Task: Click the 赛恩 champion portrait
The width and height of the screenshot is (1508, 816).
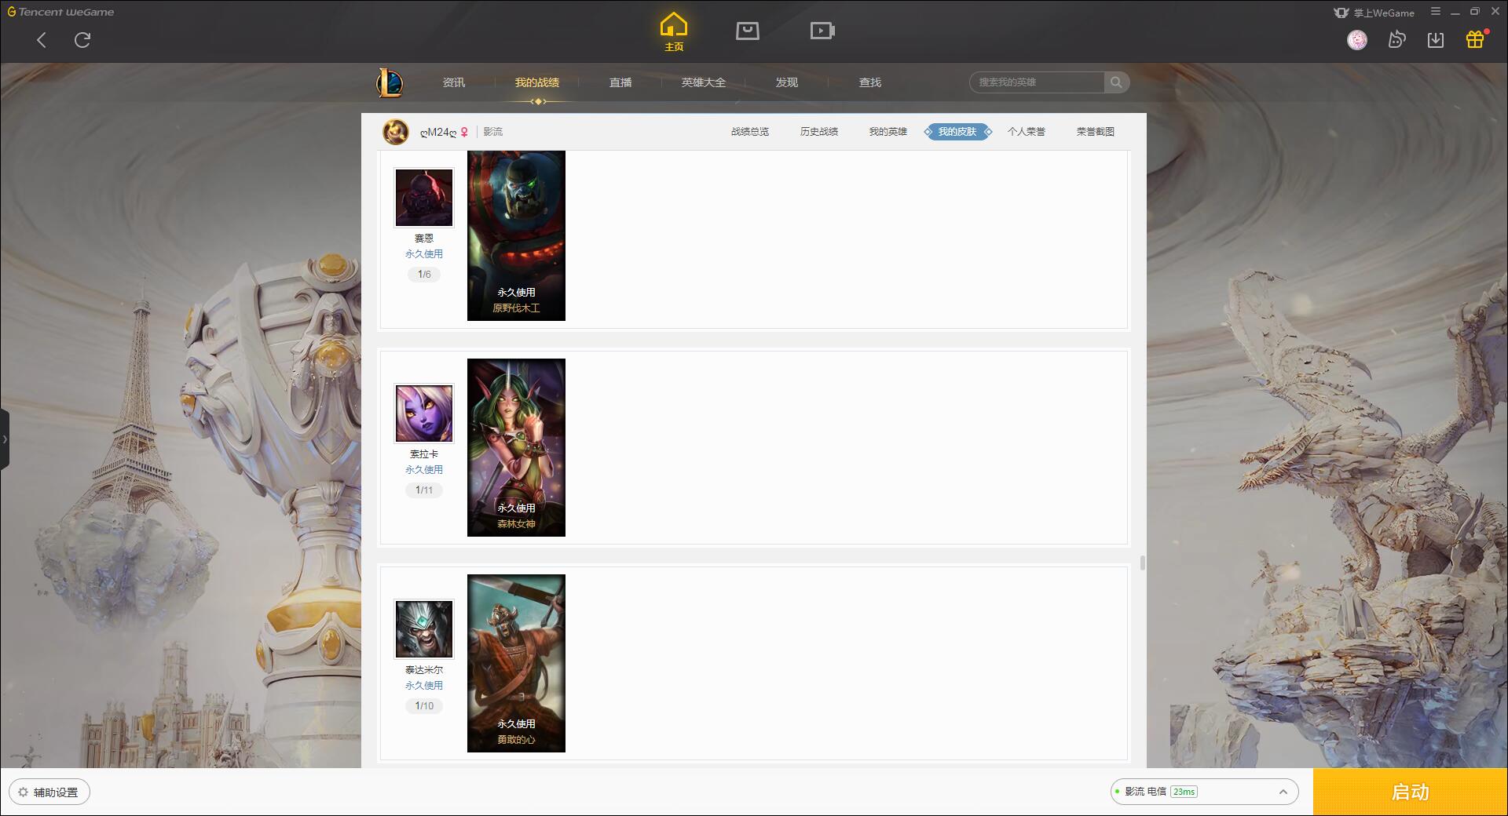Action: click(424, 198)
